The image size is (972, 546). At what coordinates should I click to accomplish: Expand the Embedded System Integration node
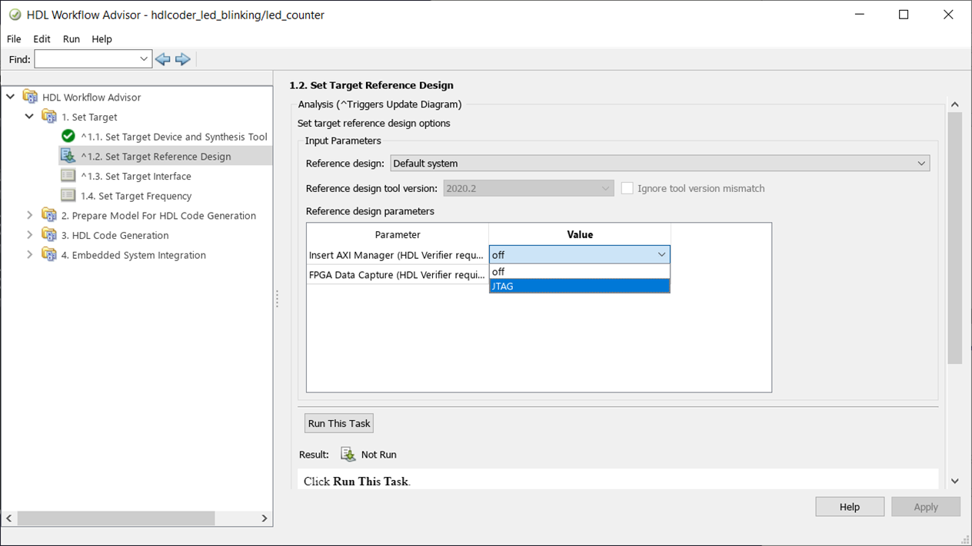pos(30,255)
